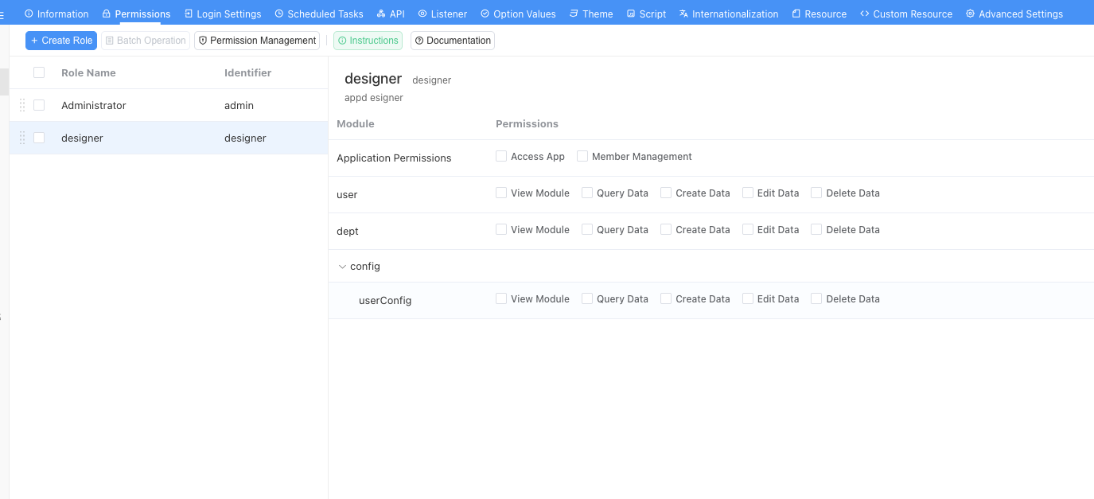Viewport: 1094px width, 499px height.
Task: Tick View Module for userConfig
Action: coord(501,298)
